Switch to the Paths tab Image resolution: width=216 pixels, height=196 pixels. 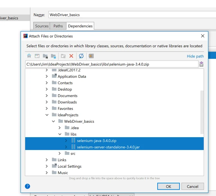click(x=58, y=26)
